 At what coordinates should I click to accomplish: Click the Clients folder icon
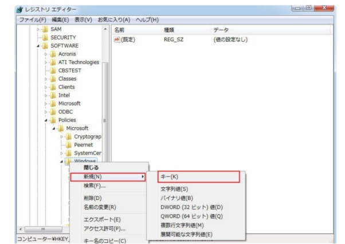coord(53,87)
